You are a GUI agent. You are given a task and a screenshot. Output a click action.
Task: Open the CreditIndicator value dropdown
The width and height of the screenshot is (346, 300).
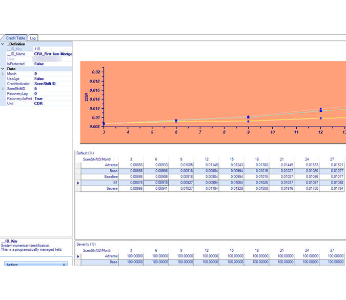[51, 84]
